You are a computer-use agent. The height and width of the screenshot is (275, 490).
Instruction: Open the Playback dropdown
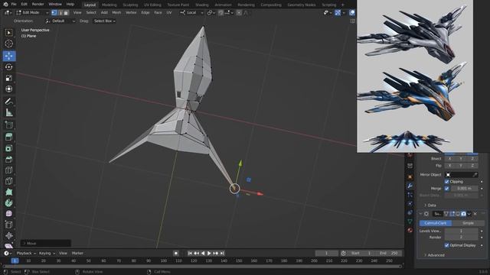[26, 253]
